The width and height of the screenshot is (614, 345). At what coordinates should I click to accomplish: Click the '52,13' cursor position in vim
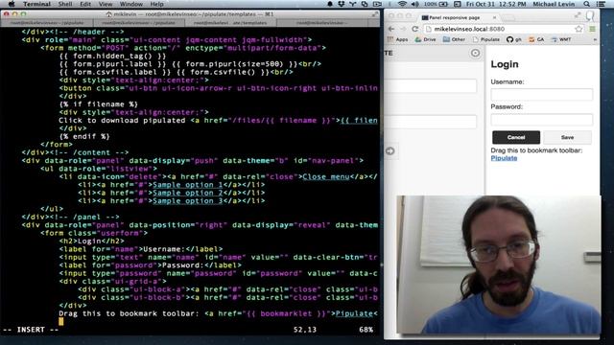tap(305, 330)
